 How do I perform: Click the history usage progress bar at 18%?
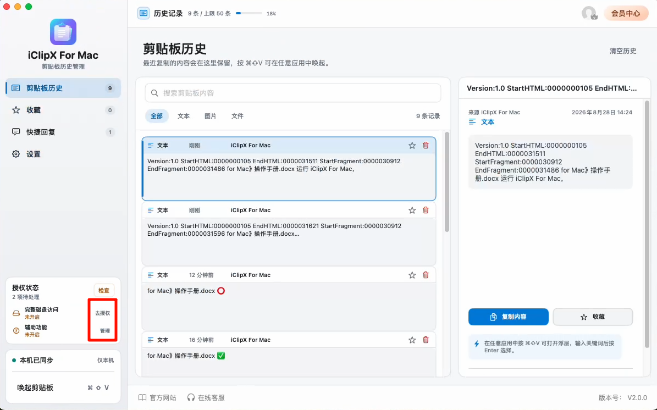point(249,13)
